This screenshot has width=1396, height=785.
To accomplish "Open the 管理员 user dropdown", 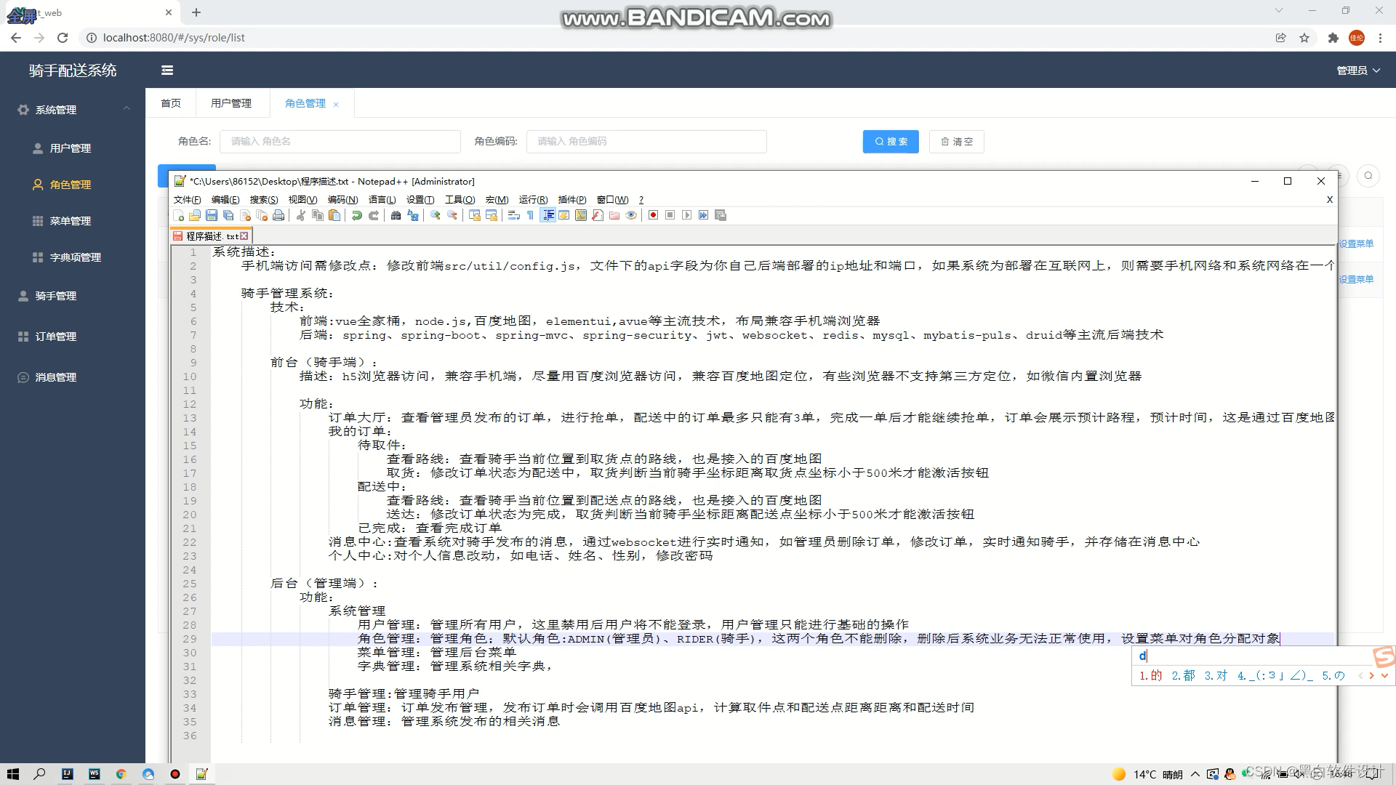I will tap(1357, 71).
